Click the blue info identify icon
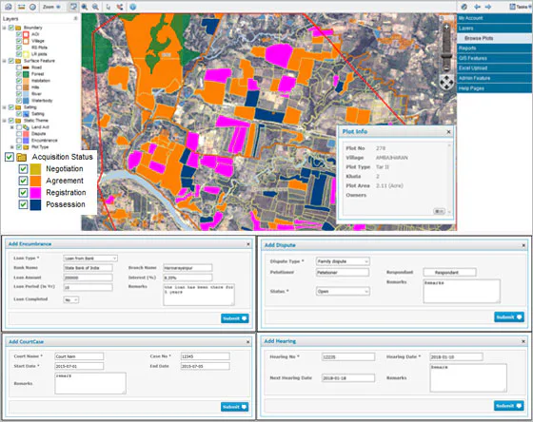Image resolution: width=533 pixels, height=422 pixels. 133,7
